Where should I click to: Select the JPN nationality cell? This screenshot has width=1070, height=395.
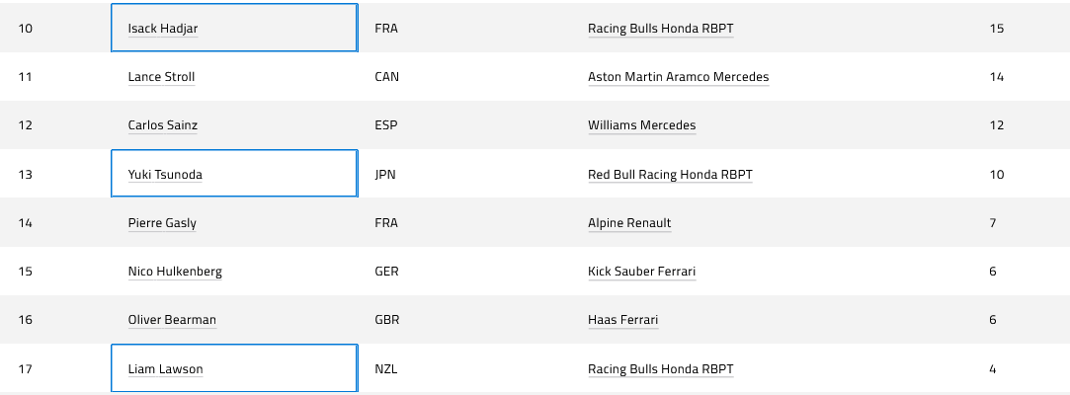pos(385,175)
